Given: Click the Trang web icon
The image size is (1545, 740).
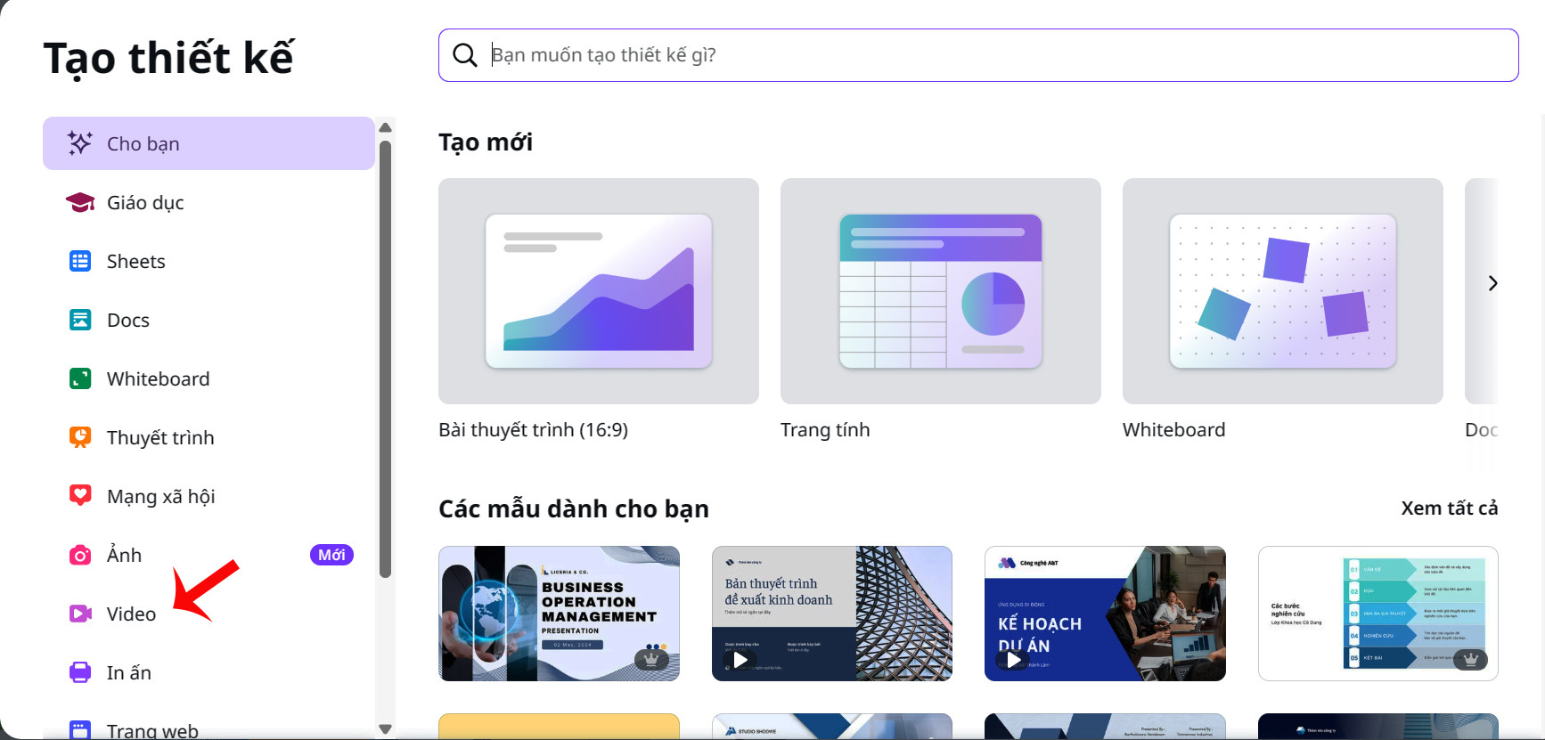Looking at the screenshot, I should [80, 729].
